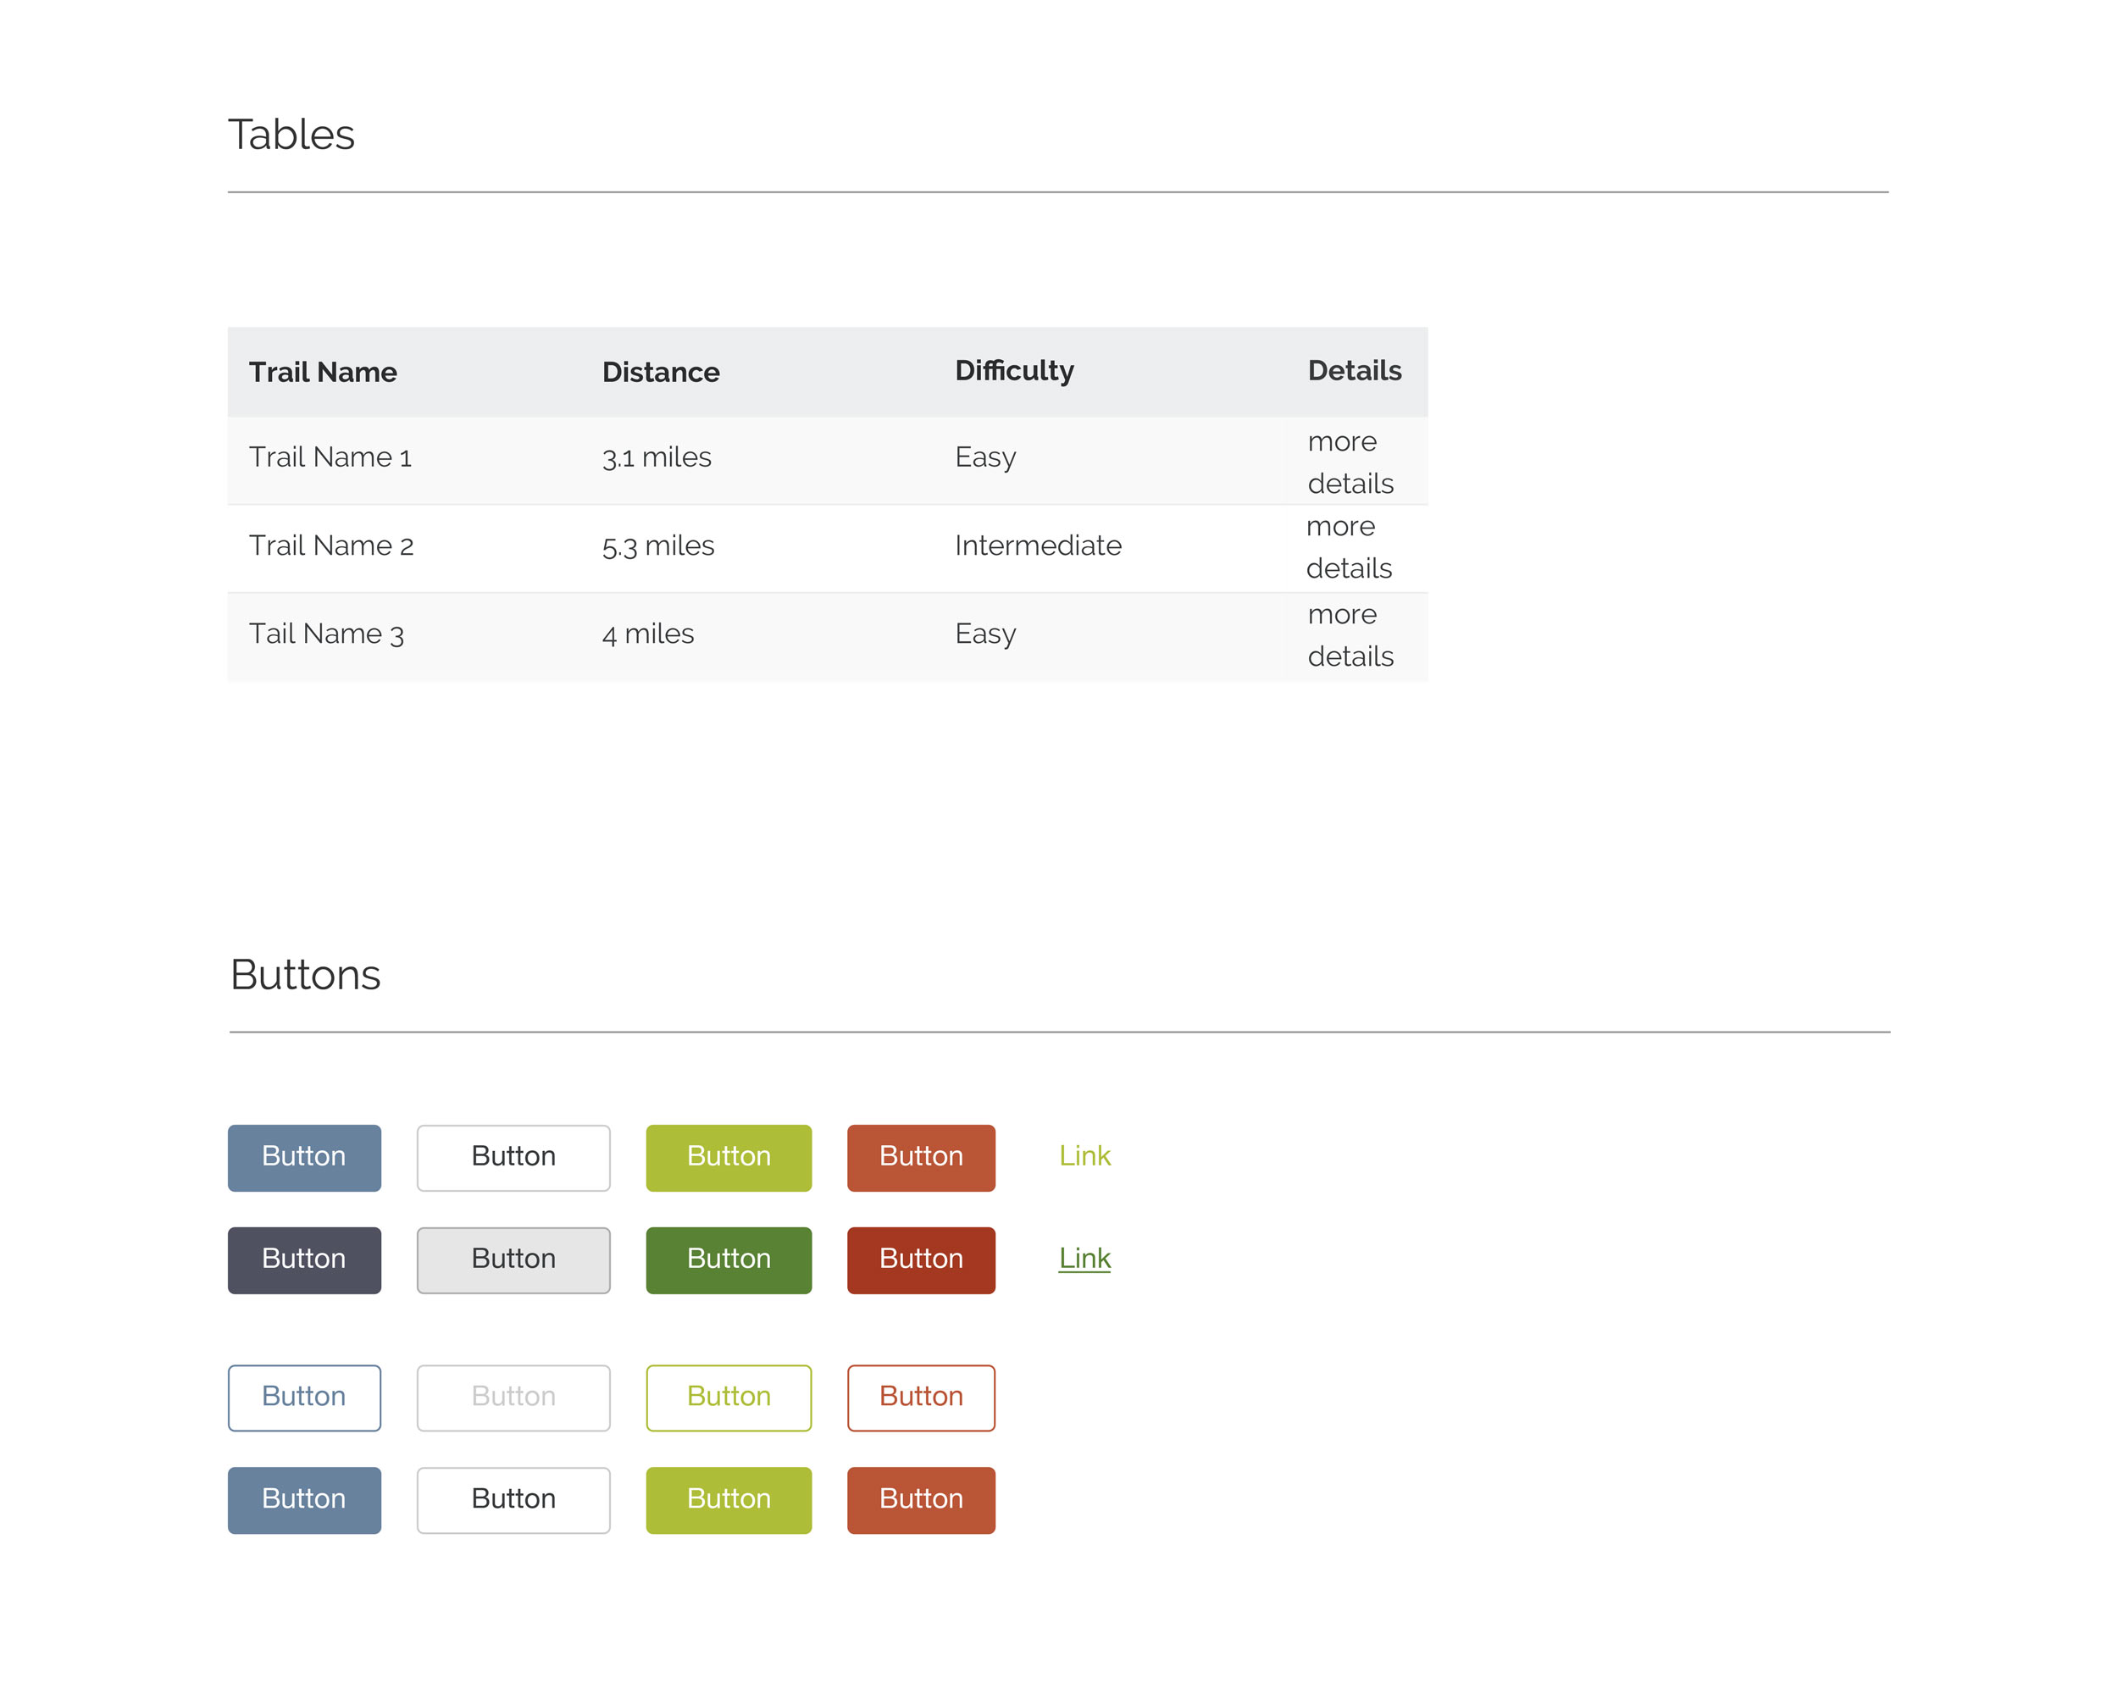Click the white outlined Button in the first row

[x=513, y=1158]
